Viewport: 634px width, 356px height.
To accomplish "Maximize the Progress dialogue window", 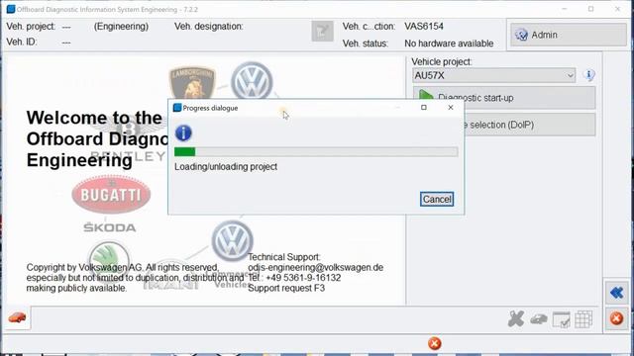I will click(424, 108).
